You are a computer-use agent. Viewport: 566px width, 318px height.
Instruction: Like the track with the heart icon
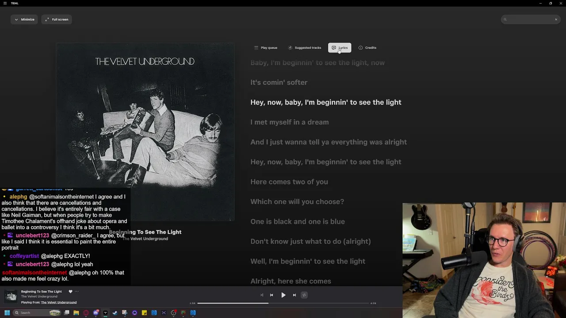[70, 291]
